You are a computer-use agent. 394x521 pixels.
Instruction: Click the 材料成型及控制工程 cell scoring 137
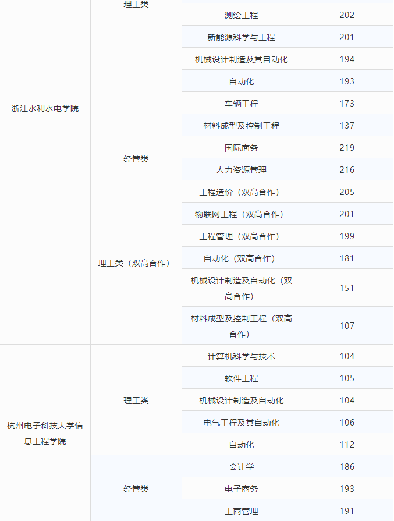241,126
